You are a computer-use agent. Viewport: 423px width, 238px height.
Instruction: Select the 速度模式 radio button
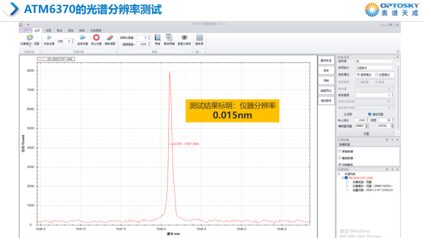pyautogui.click(x=358, y=75)
